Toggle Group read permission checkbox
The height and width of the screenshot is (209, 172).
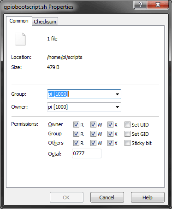point(76,134)
